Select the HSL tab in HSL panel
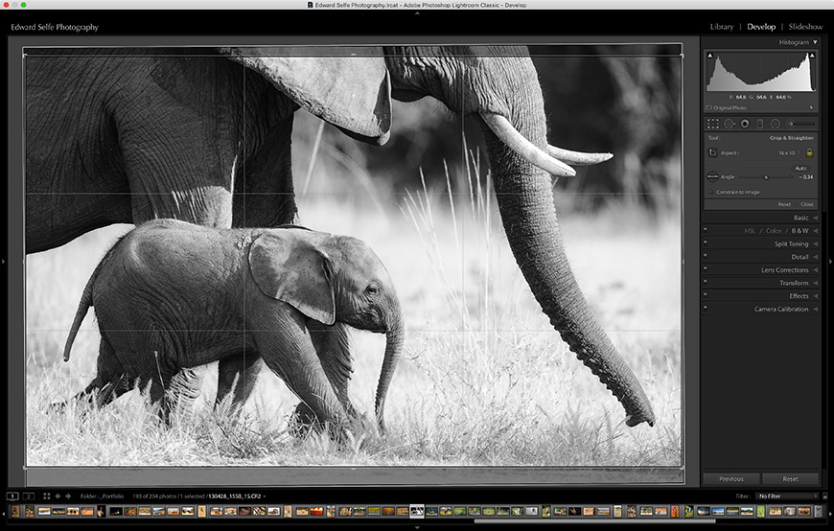Screen dimensions: 834x531 click(750, 231)
